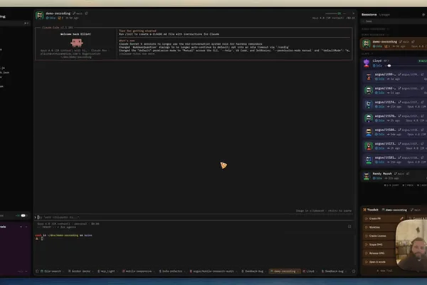Click the avatar of the third argus session
427x285 pixels.
point(369,105)
